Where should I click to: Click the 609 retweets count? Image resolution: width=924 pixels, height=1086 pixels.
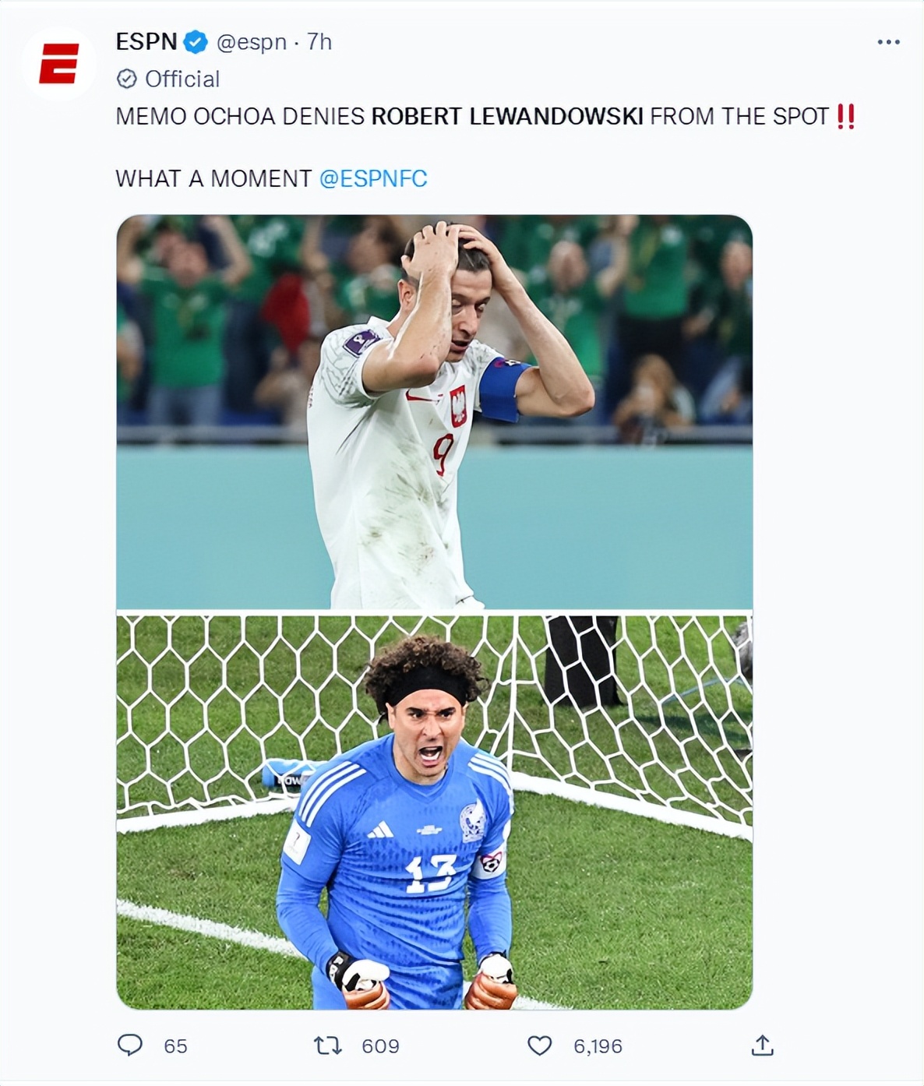(x=380, y=1045)
